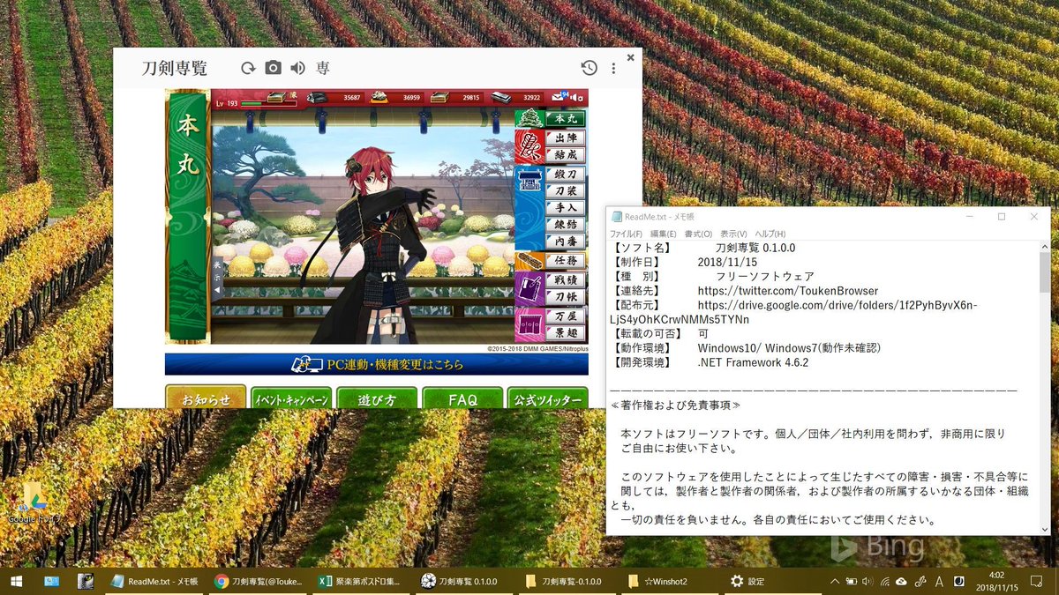Click the steel resource counter 36959
The height and width of the screenshot is (595, 1059).
pyautogui.click(x=411, y=97)
